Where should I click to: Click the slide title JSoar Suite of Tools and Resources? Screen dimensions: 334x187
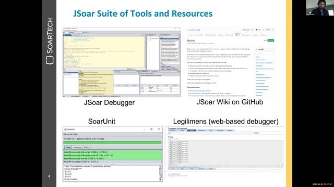(x=142, y=14)
